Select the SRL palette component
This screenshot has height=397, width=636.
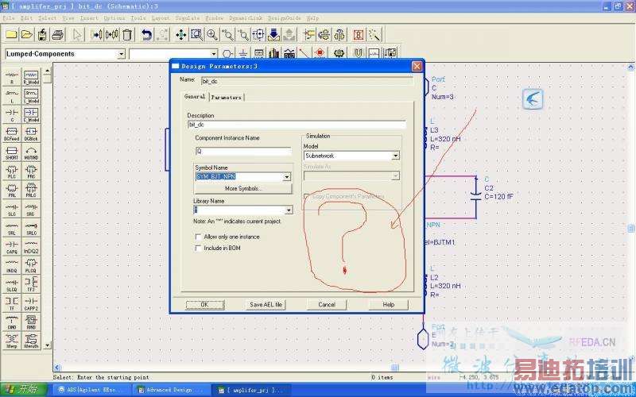(12, 228)
